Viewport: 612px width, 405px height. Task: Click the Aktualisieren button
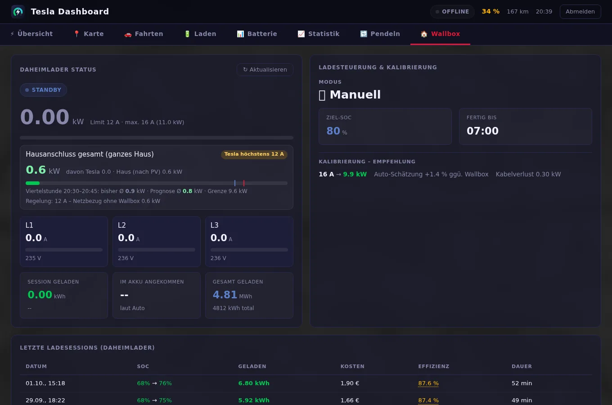265,70
